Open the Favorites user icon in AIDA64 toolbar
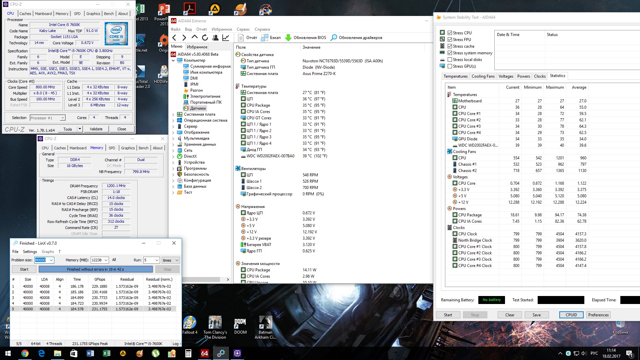Image resolution: width=640 pixels, height=360 pixels. (215, 38)
